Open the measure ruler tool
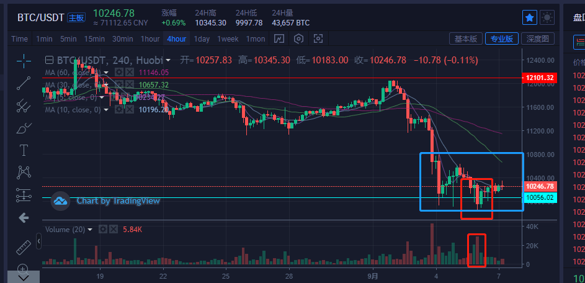585x283 pixels. 24,247
